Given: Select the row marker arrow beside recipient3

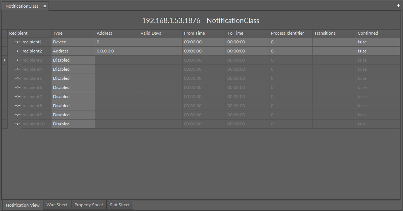Looking at the screenshot, I should (4, 60).
